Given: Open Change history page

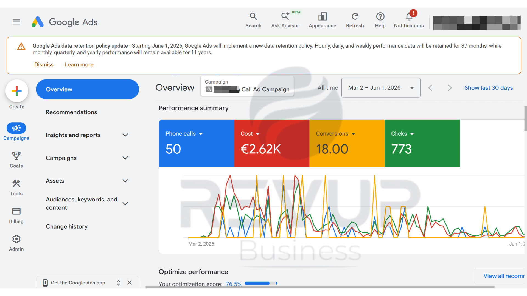Looking at the screenshot, I should click(67, 226).
